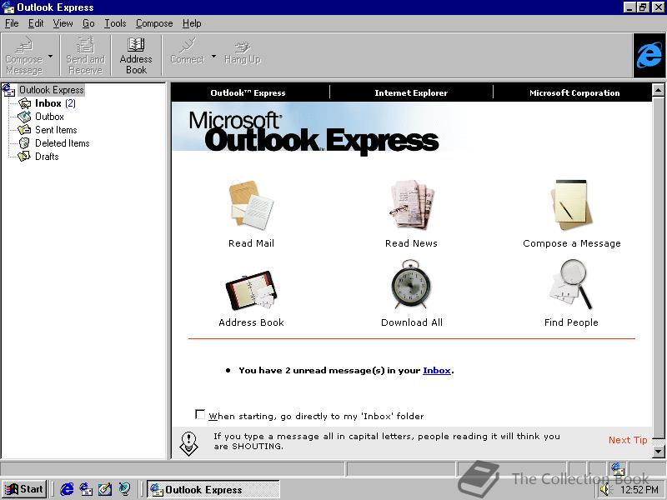Click the Compose a Message notepad icon
This screenshot has width=667, height=500.
pos(571,205)
